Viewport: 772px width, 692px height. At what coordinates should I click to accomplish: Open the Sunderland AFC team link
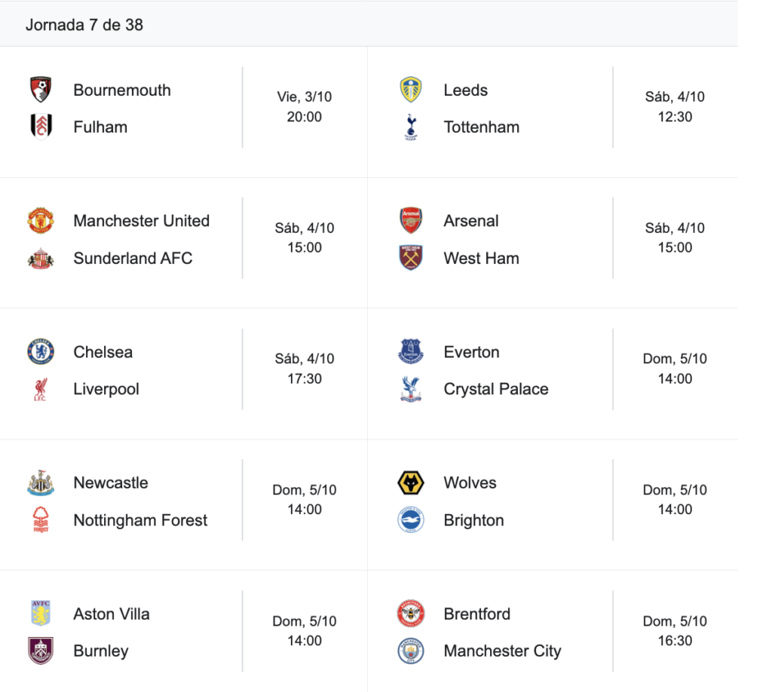(133, 258)
